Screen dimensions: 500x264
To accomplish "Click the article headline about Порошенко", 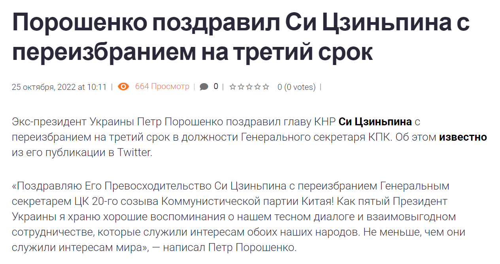I will 240,37.
